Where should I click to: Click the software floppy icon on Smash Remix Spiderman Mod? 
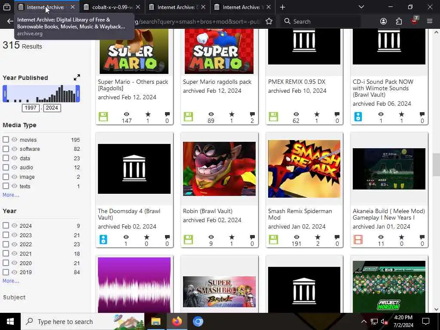(273, 240)
